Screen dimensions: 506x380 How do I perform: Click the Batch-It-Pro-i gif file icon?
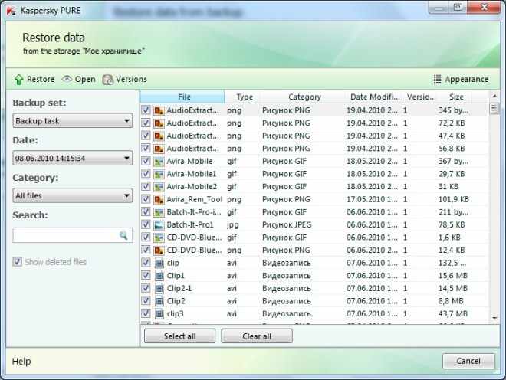159,212
